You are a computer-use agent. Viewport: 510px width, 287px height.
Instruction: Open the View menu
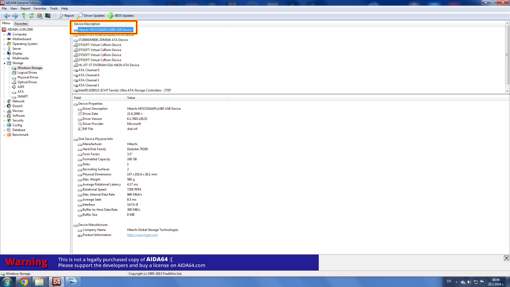pyautogui.click(x=14, y=9)
